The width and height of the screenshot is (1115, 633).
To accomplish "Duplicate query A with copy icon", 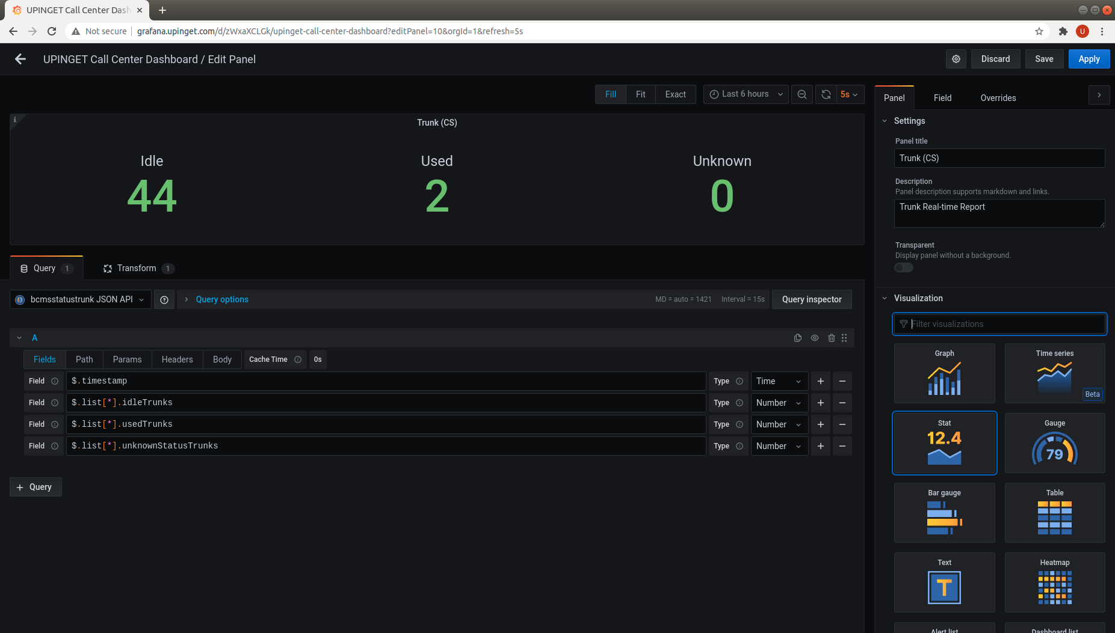I will 798,338.
